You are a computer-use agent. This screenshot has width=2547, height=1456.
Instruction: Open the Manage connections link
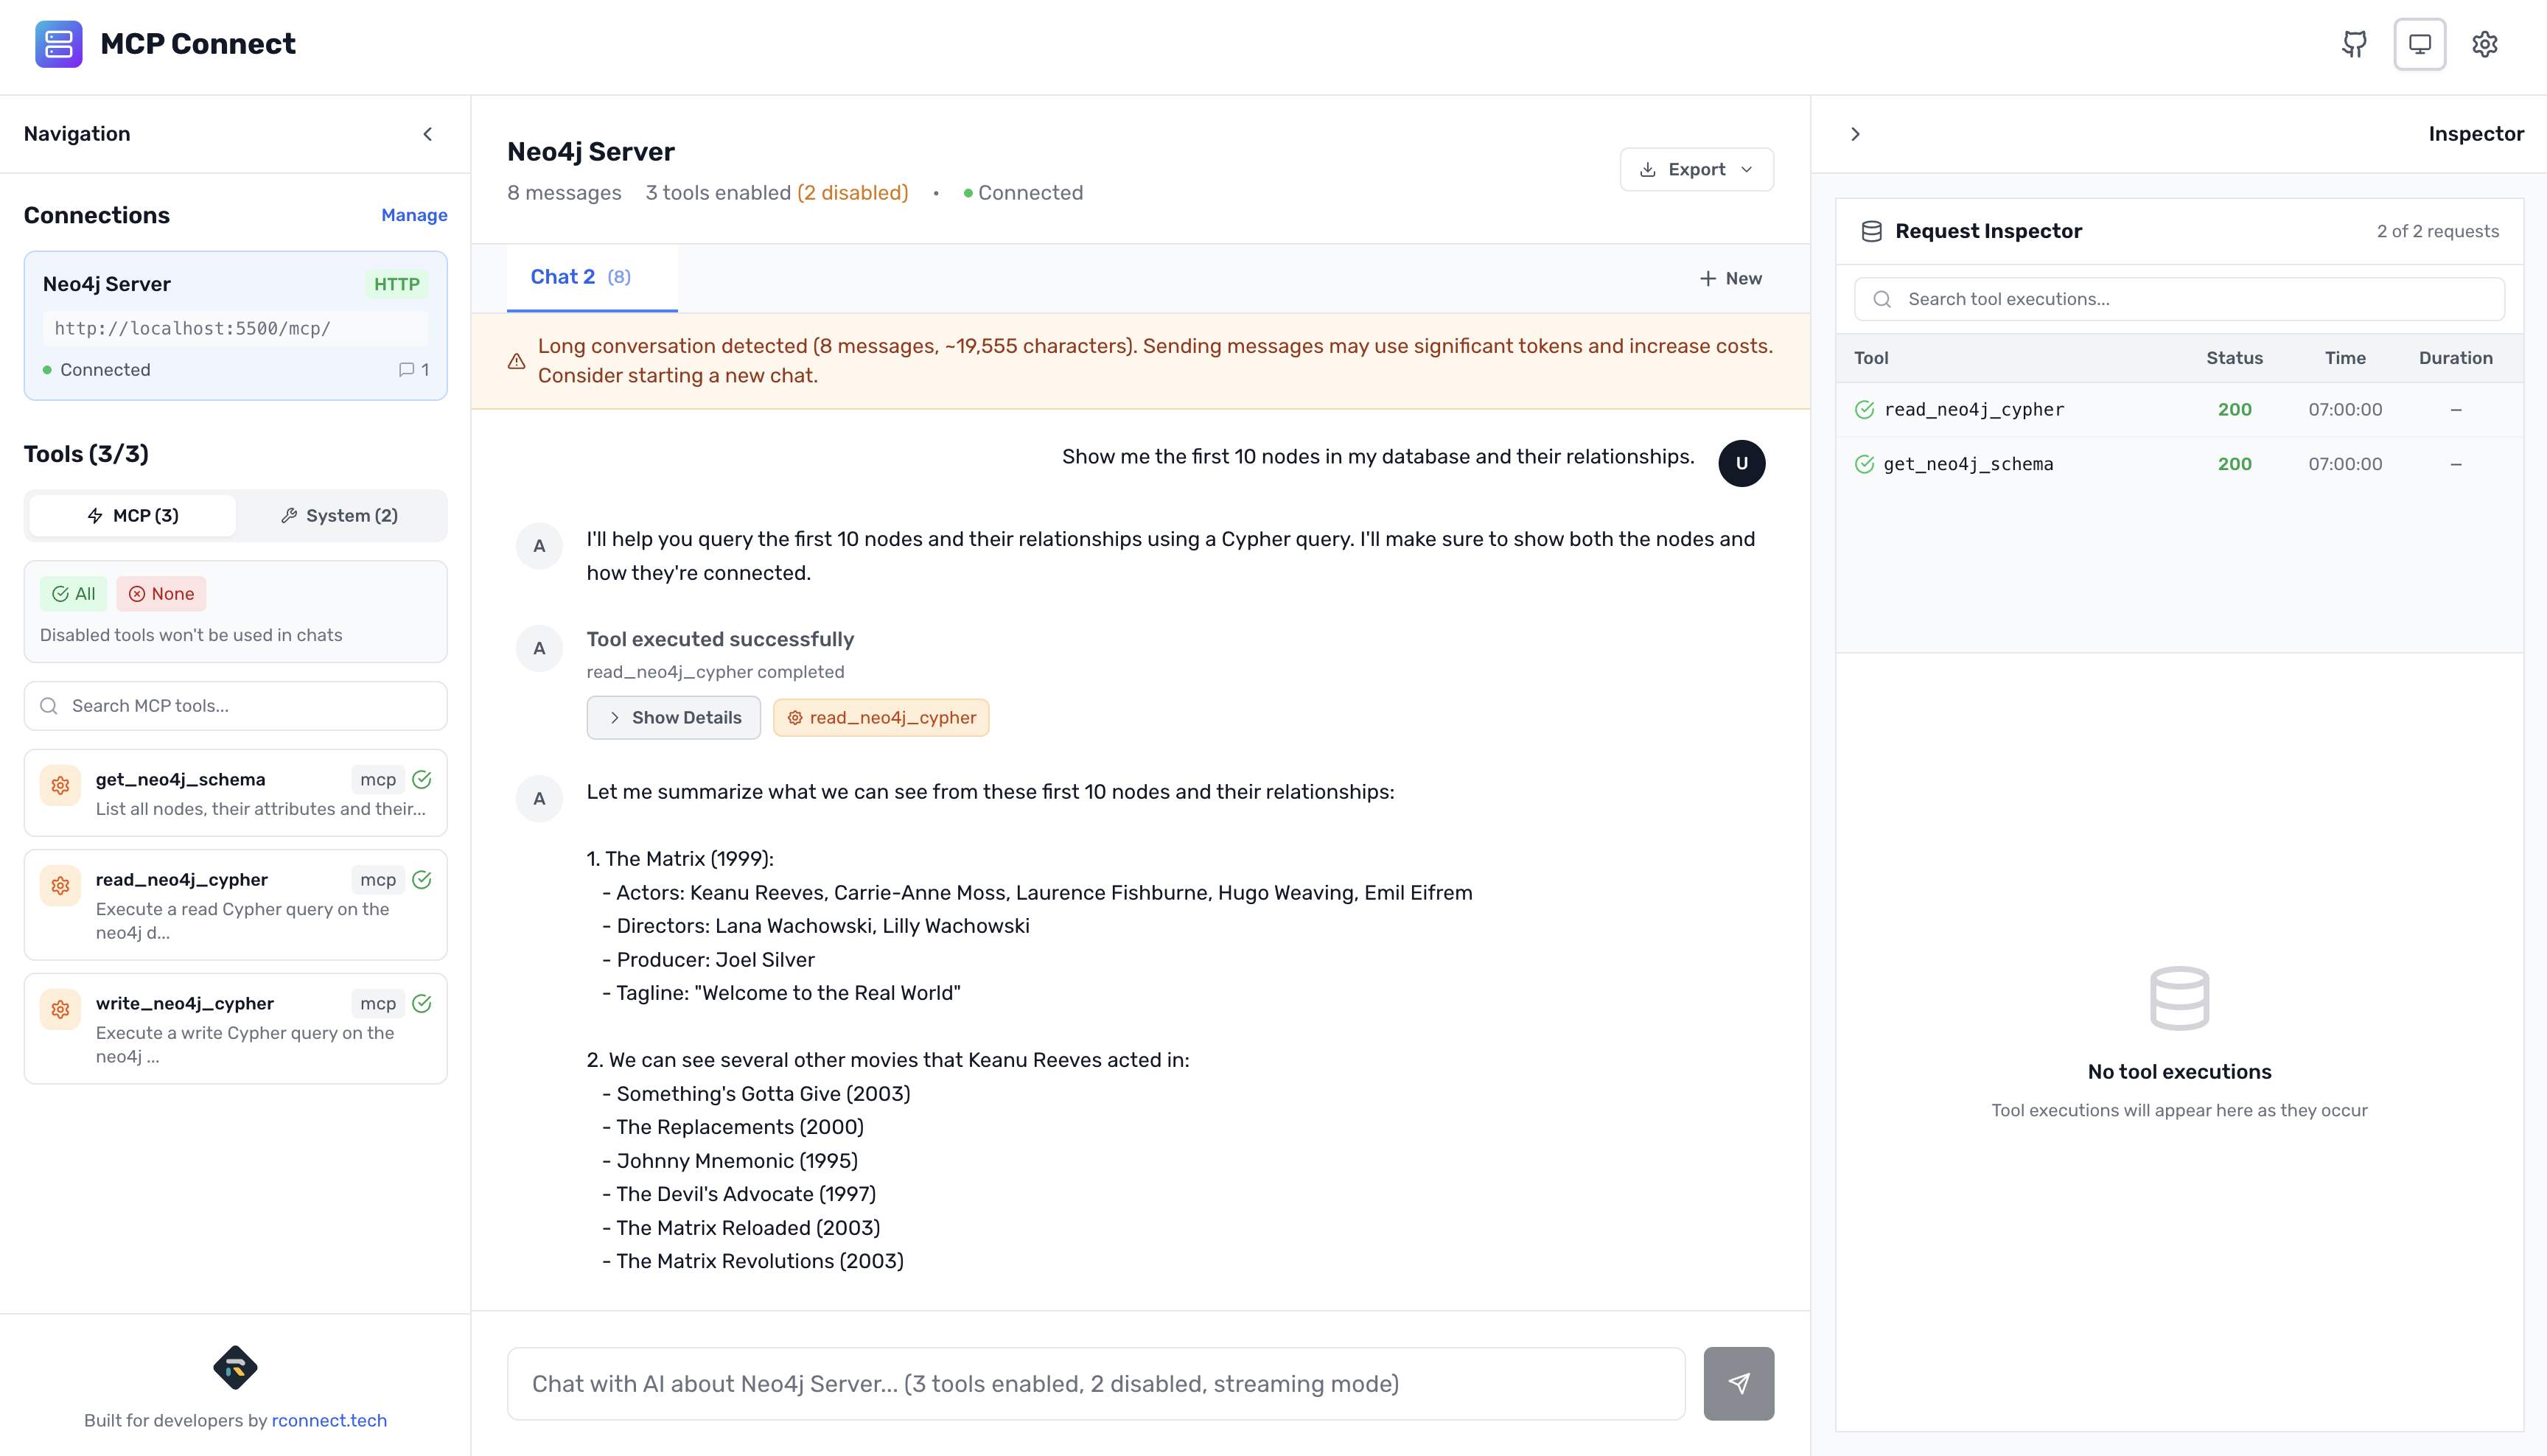(x=414, y=214)
